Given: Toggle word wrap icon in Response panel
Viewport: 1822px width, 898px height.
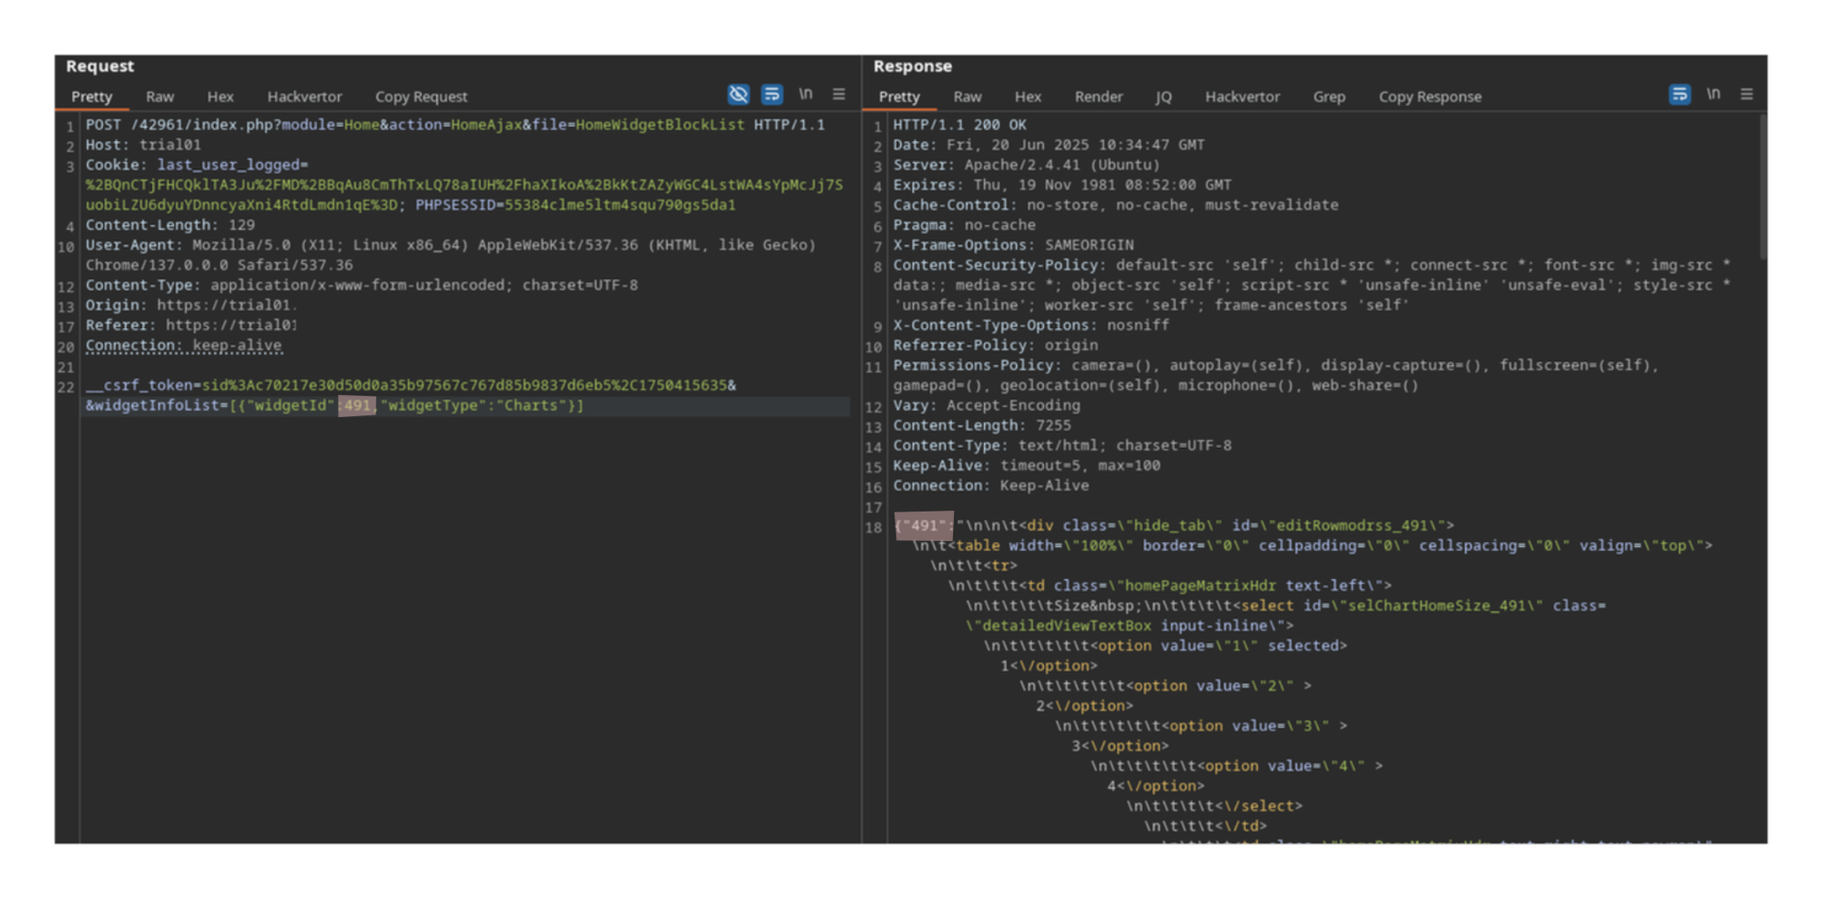Looking at the screenshot, I should [1680, 94].
